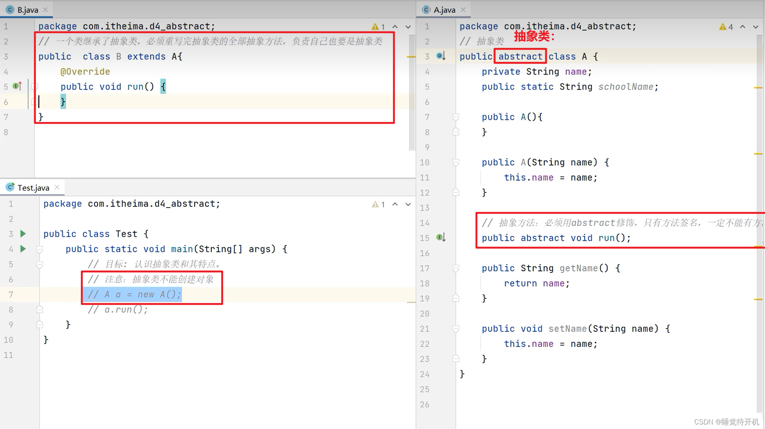Image resolution: width=765 pixels, height=429 pixels.
Task: Click the '// a.run();' comment in Test.java
Action: point(118,310)
